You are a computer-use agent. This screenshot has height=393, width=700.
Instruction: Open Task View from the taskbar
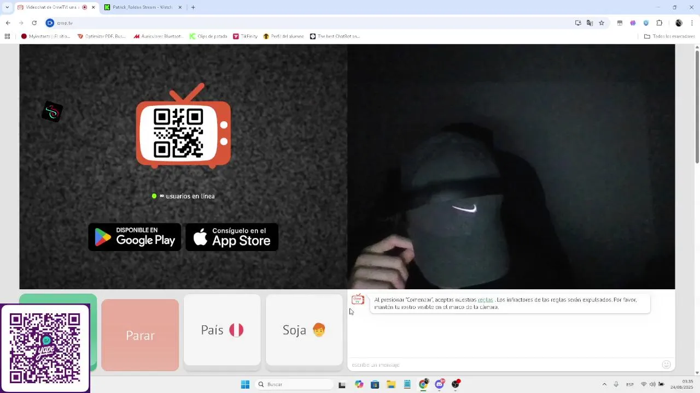pyautogui.click(x=342, y=385)
